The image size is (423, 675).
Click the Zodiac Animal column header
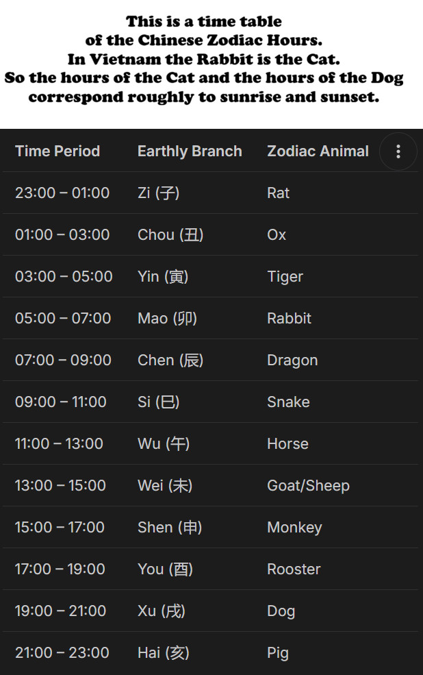[318, 151]
